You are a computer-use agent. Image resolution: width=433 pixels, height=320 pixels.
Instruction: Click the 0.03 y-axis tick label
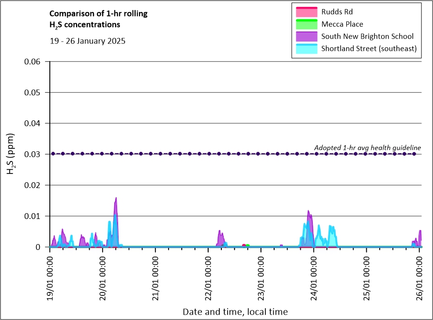pyautogui.click(x=33, y=154)
